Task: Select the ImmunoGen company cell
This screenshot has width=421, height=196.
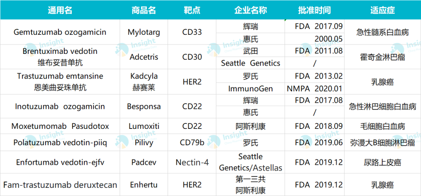Action: (x=251, y=88)
